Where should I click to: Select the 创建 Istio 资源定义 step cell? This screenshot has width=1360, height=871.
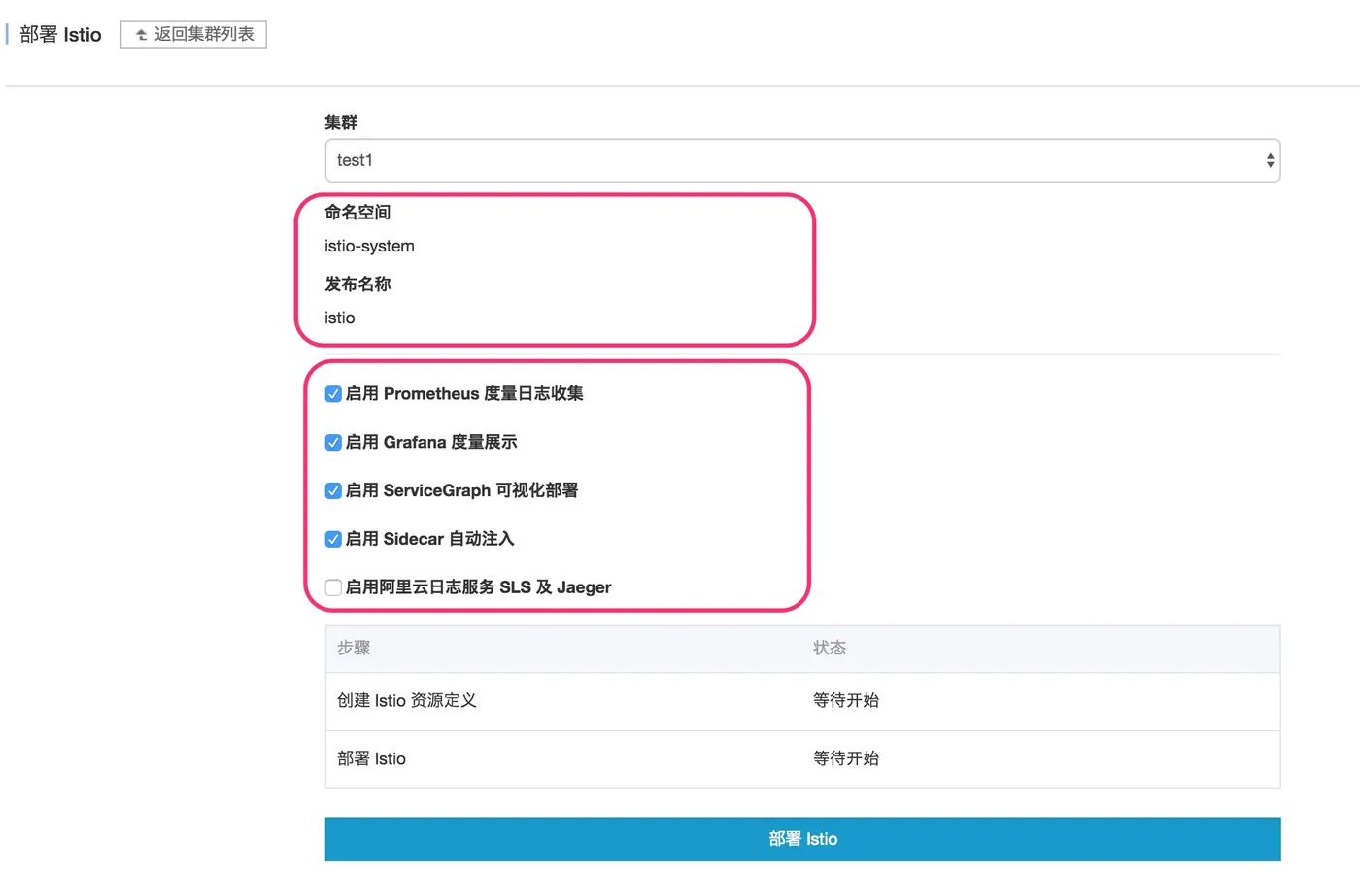point(407,700)
